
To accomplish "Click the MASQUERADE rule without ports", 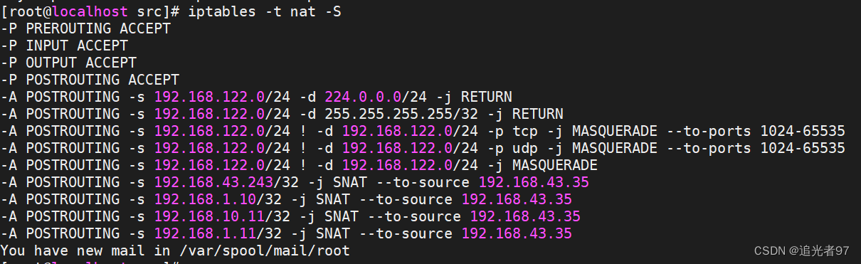I will 300,165.
